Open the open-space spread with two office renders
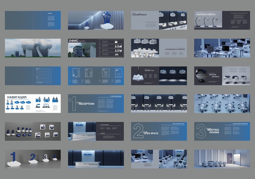 point(159,159)
